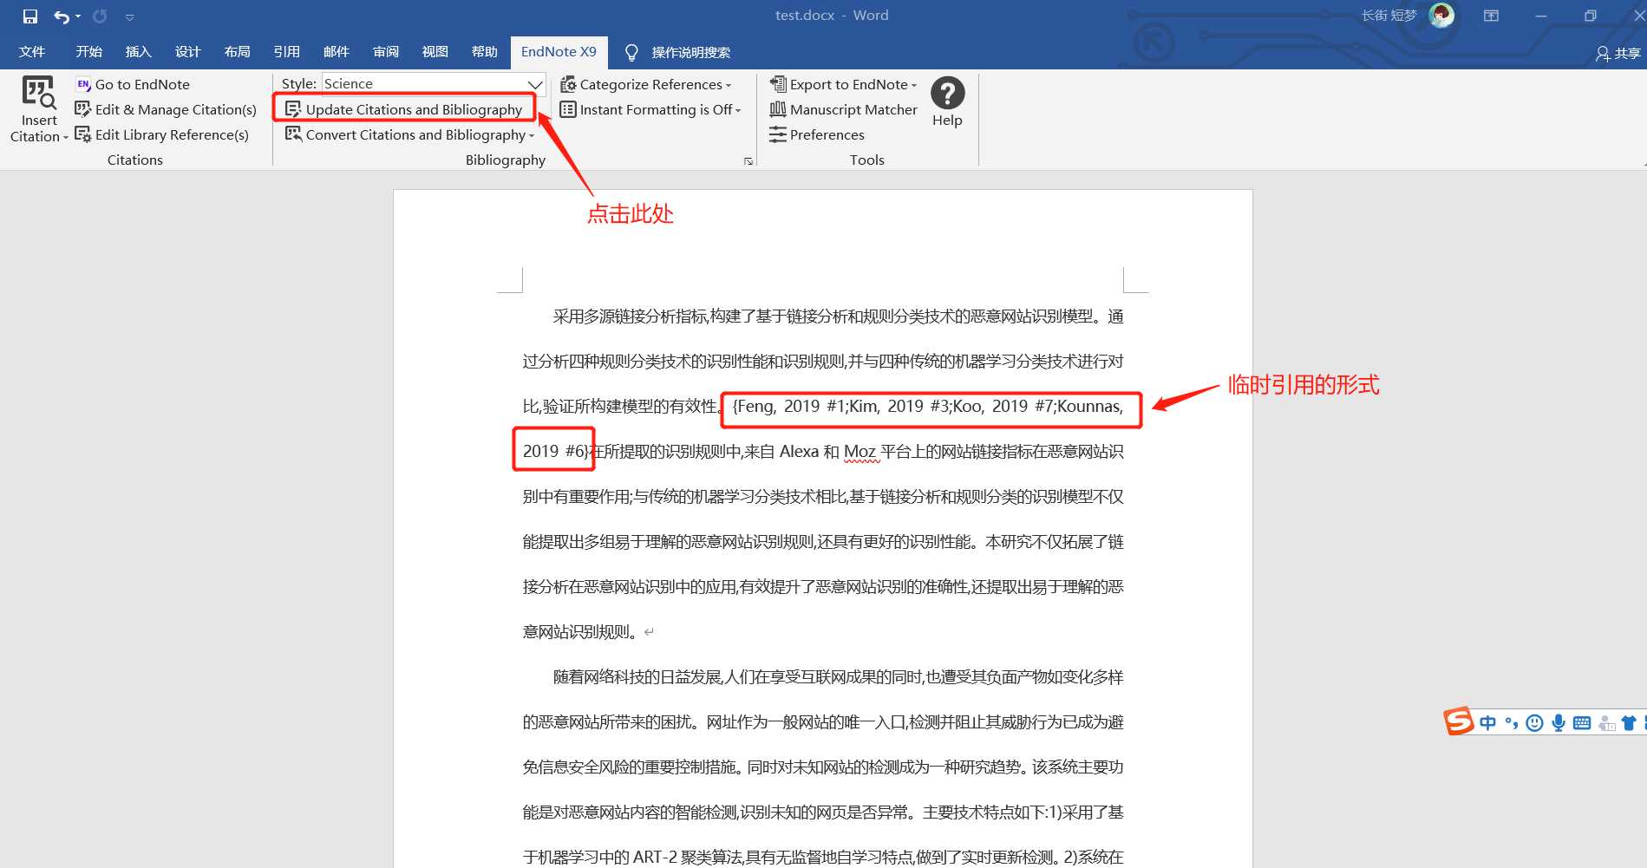Open Sogou emoji smiley icon
This screenshot has height=868, width=1647.
tap(1534, 723)
